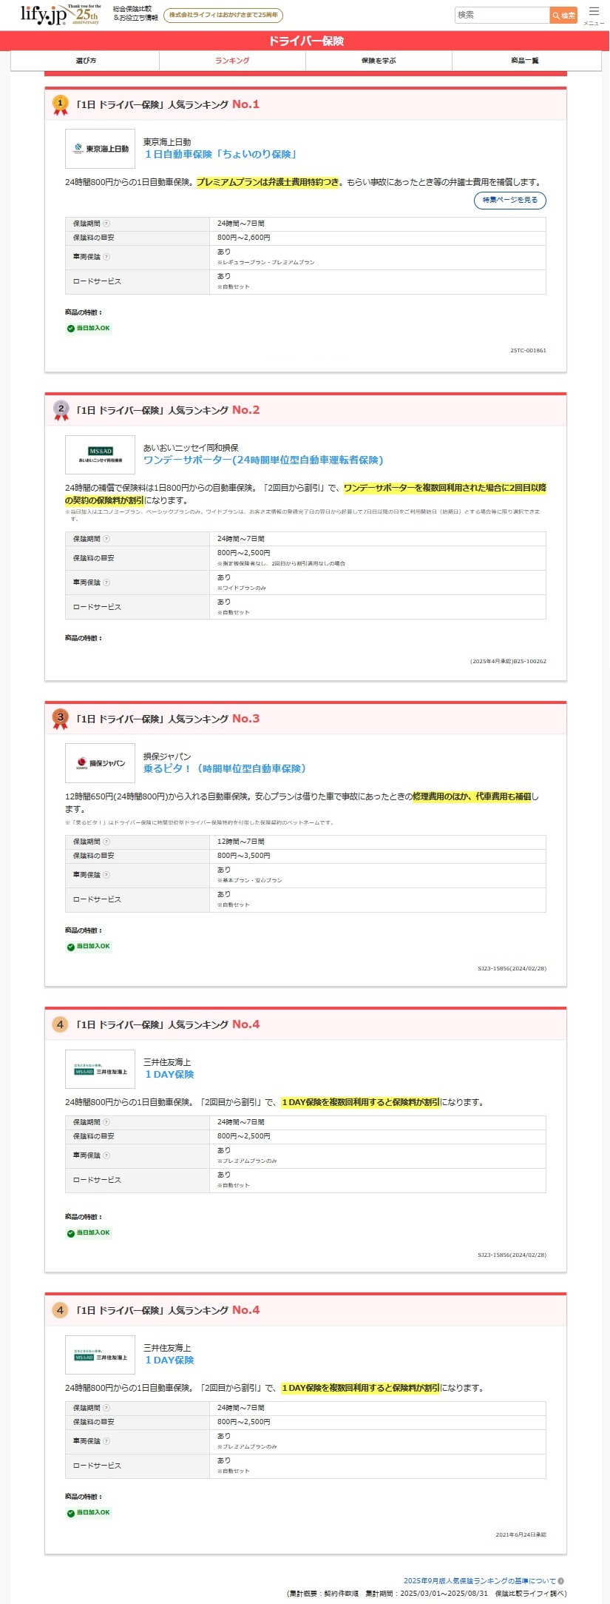Click help icon beside 保険期間 in No.1
The image size is (610, 1604).
tap(106, 224)
